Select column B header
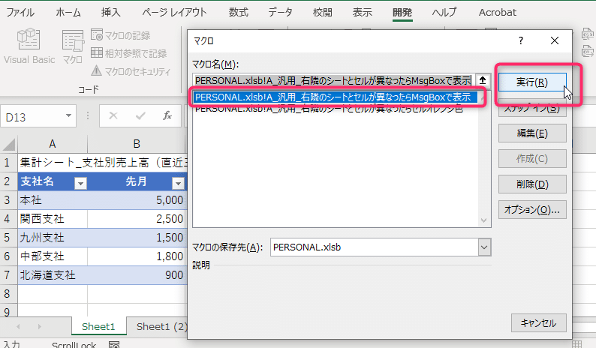Screen dimensions: 596x348 [137, 144]
